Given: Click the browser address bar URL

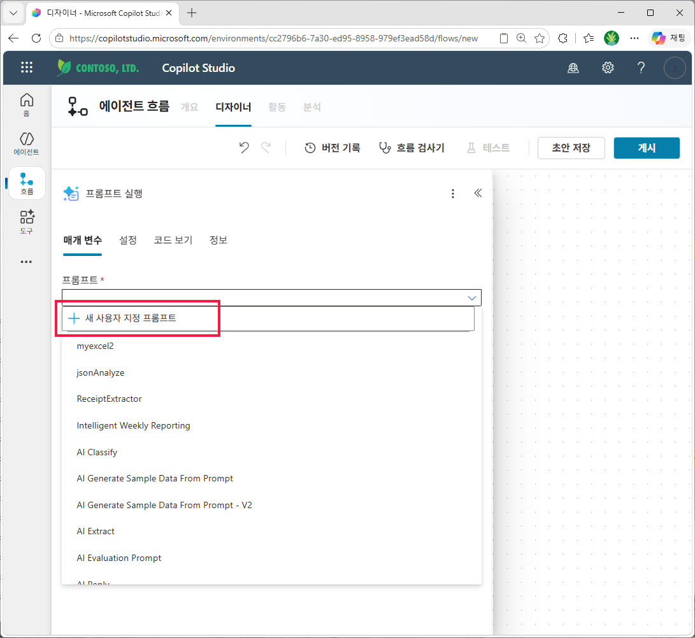Looking at the screenshot, I should (273, 39).
